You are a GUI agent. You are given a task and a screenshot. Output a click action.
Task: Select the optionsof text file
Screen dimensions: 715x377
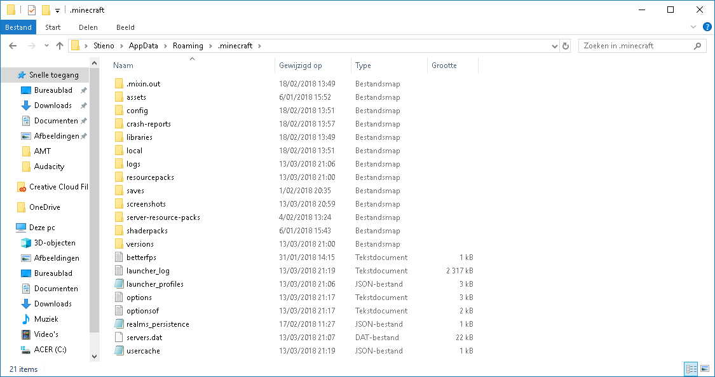point(142,311)
